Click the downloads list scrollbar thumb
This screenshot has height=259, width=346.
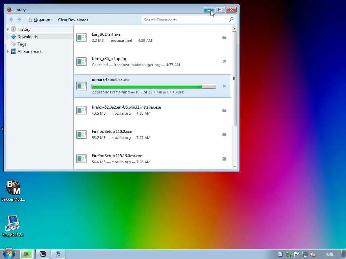click(234, 79)
